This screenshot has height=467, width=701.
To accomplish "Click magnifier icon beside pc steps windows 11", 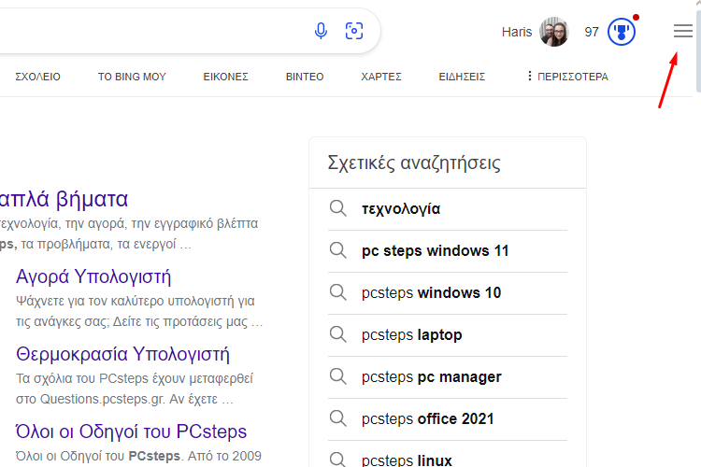I will pos(338,250).
